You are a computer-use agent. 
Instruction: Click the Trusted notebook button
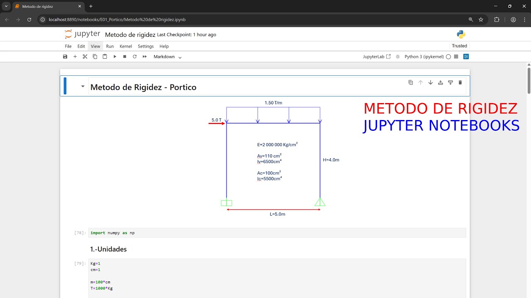[459, 46]
